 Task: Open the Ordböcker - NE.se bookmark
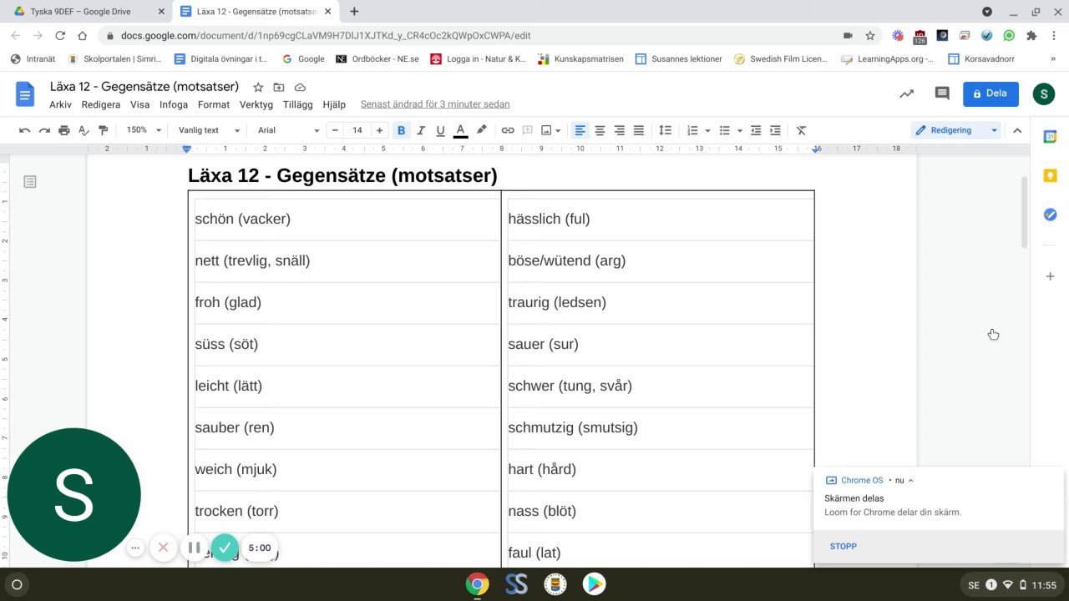coord(377,59)
